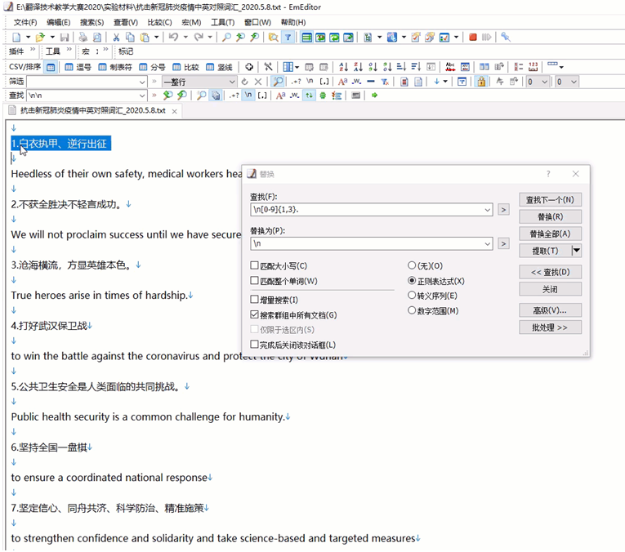Open the 编辑(E) menu
625x552 pixels.
[58, 22]
